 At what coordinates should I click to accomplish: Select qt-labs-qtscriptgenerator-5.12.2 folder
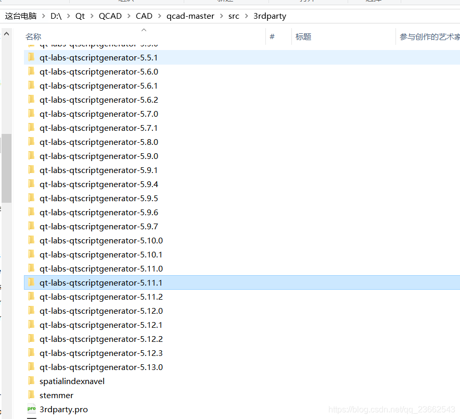[x=101, y=339]
